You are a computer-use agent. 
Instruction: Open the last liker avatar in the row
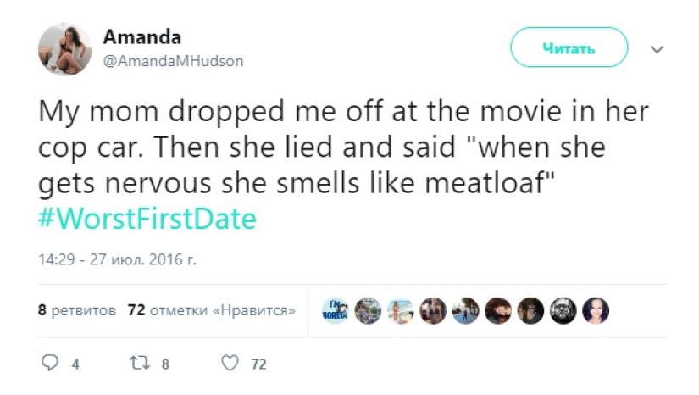596,311
